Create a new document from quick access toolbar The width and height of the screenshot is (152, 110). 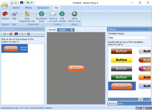pyautogui.click(x=12, y=3)
